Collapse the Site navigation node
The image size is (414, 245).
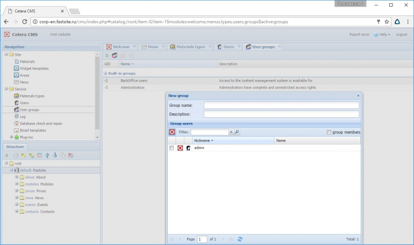pyautogui.click(x=6, y=55)
